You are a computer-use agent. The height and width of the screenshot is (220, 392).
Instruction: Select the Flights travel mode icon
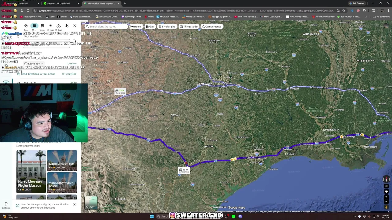click(x=67, y=26)
